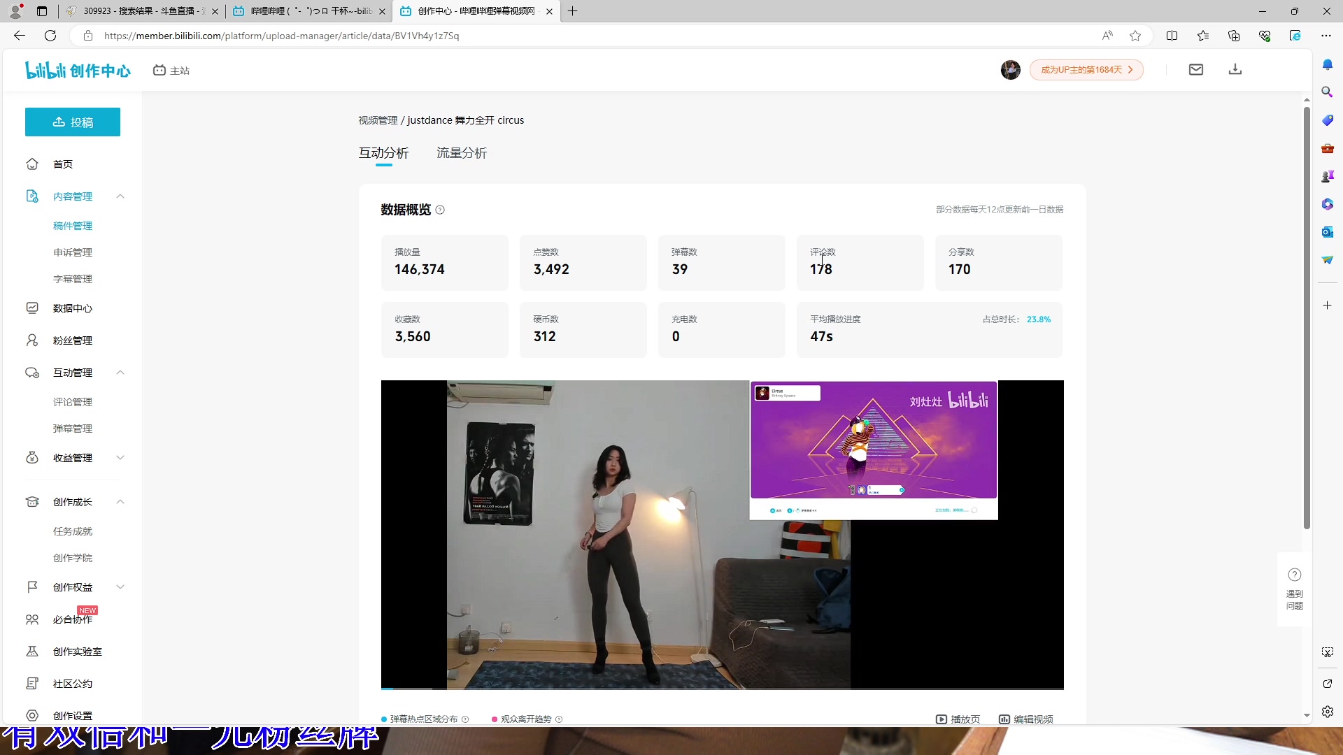Open 弹幕管理 under 互动管理
1343x755 pixels.
coord(73,429)
